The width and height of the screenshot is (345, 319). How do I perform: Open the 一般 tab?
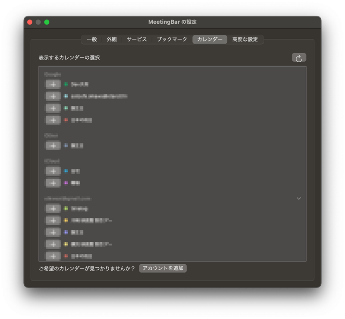(92, 39)
